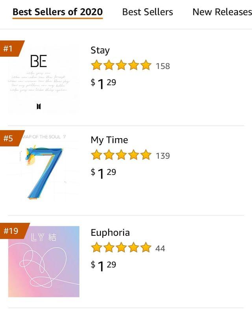The image size is (252, 311).
Task: Click the $1.29 price for My Time
Action: tap(104, 173)
